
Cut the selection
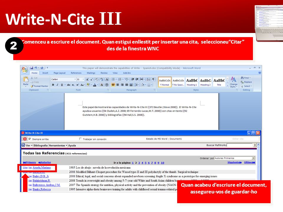pos(34,78)
